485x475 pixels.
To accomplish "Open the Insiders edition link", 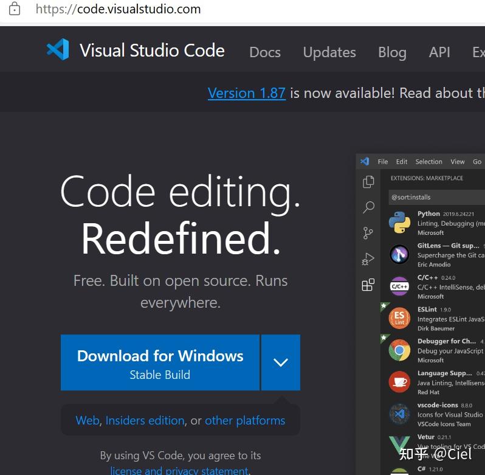I will tap(145, 420).
